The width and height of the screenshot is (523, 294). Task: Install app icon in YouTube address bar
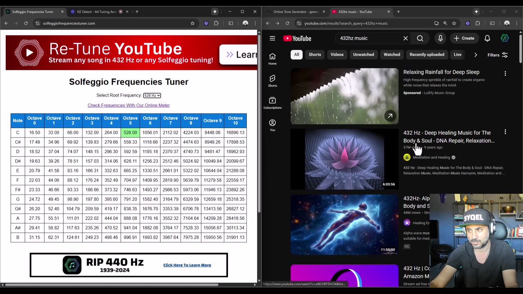436,23
